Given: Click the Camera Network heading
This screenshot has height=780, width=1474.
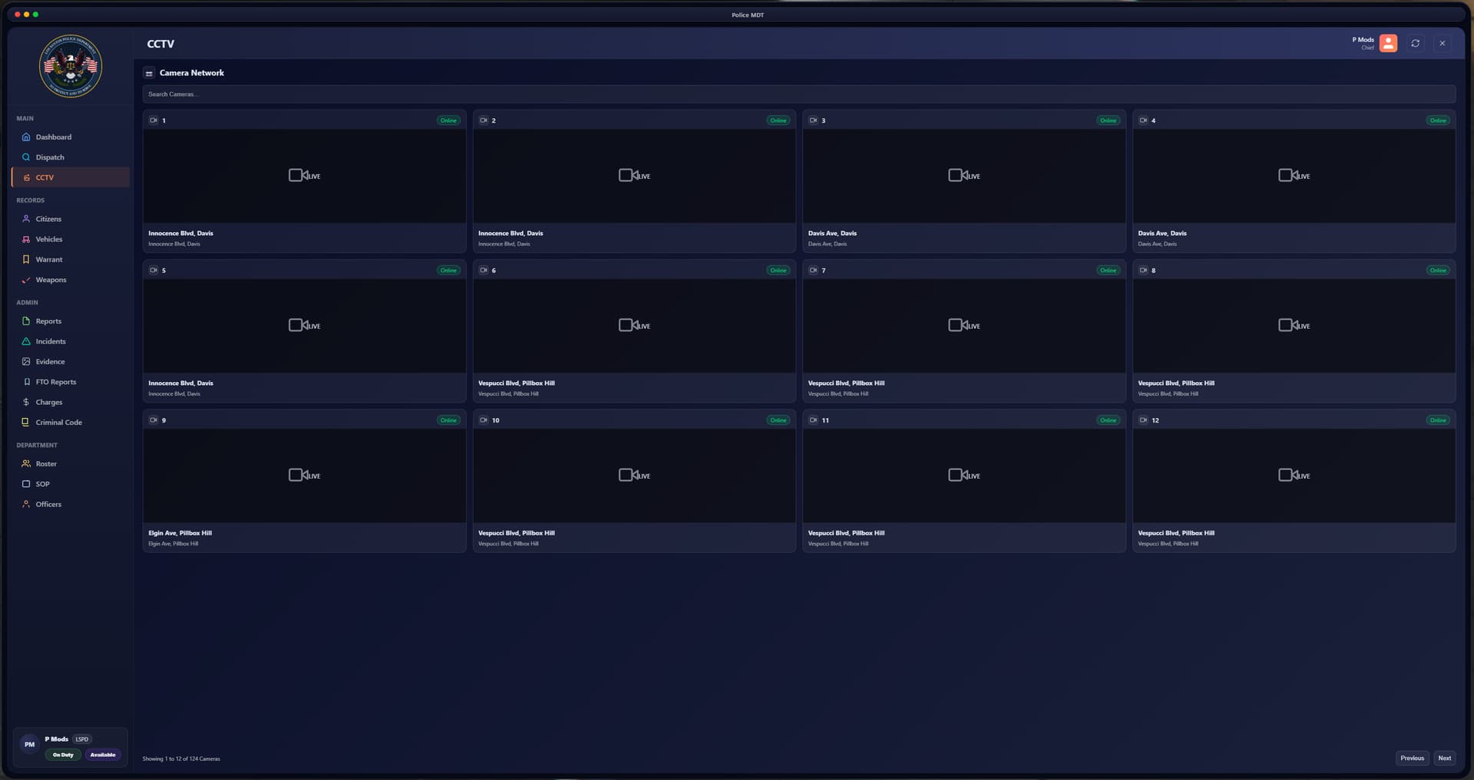Looking at the screenshot, I should [192, 73].
